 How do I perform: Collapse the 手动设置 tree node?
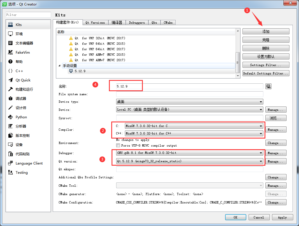[59, 66]
